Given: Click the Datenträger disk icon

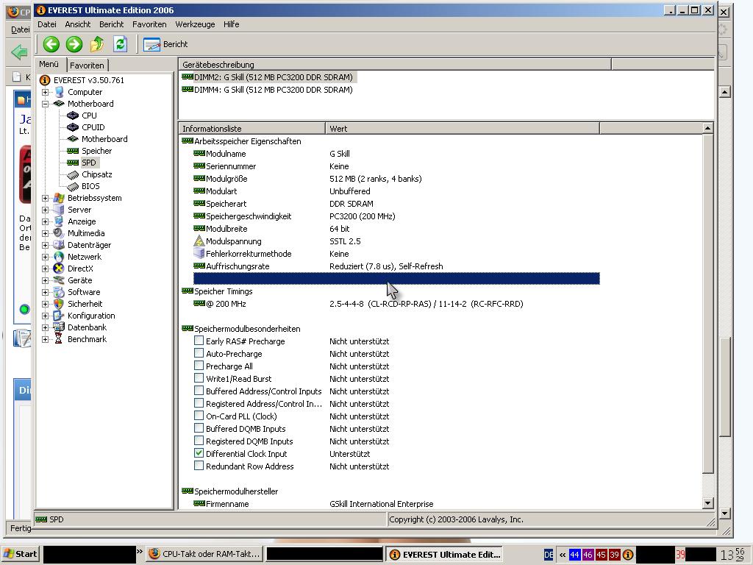Looking at the screenshot, I should (x=59, y=245).
